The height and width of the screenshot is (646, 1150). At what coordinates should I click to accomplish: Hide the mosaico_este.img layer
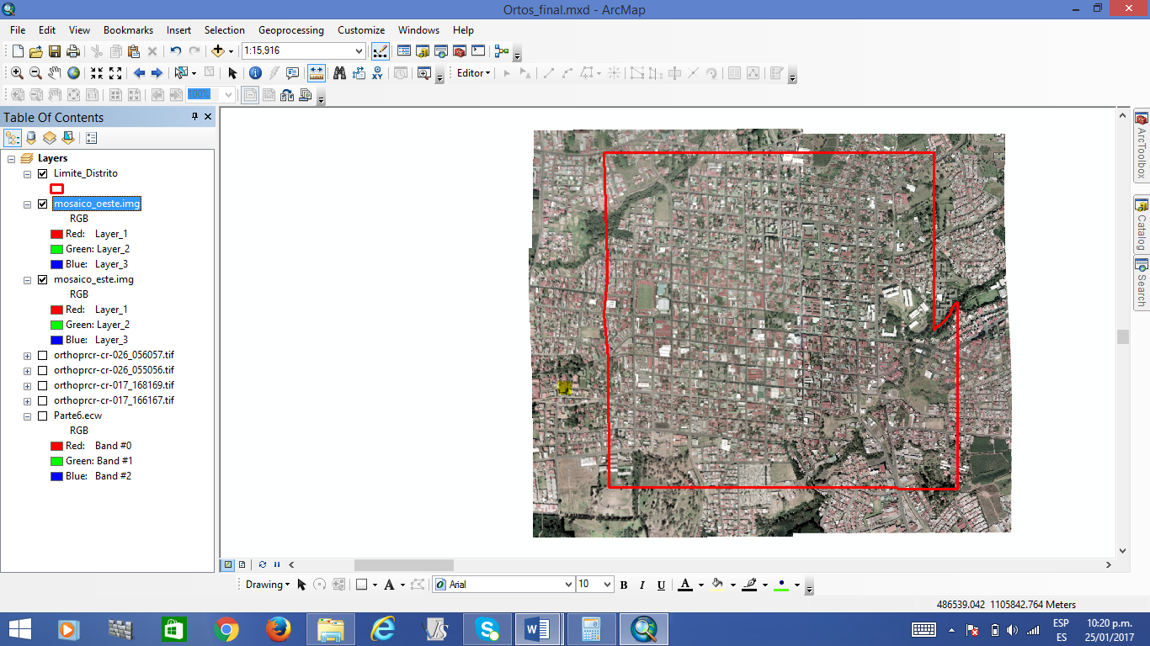pos(42,279)
